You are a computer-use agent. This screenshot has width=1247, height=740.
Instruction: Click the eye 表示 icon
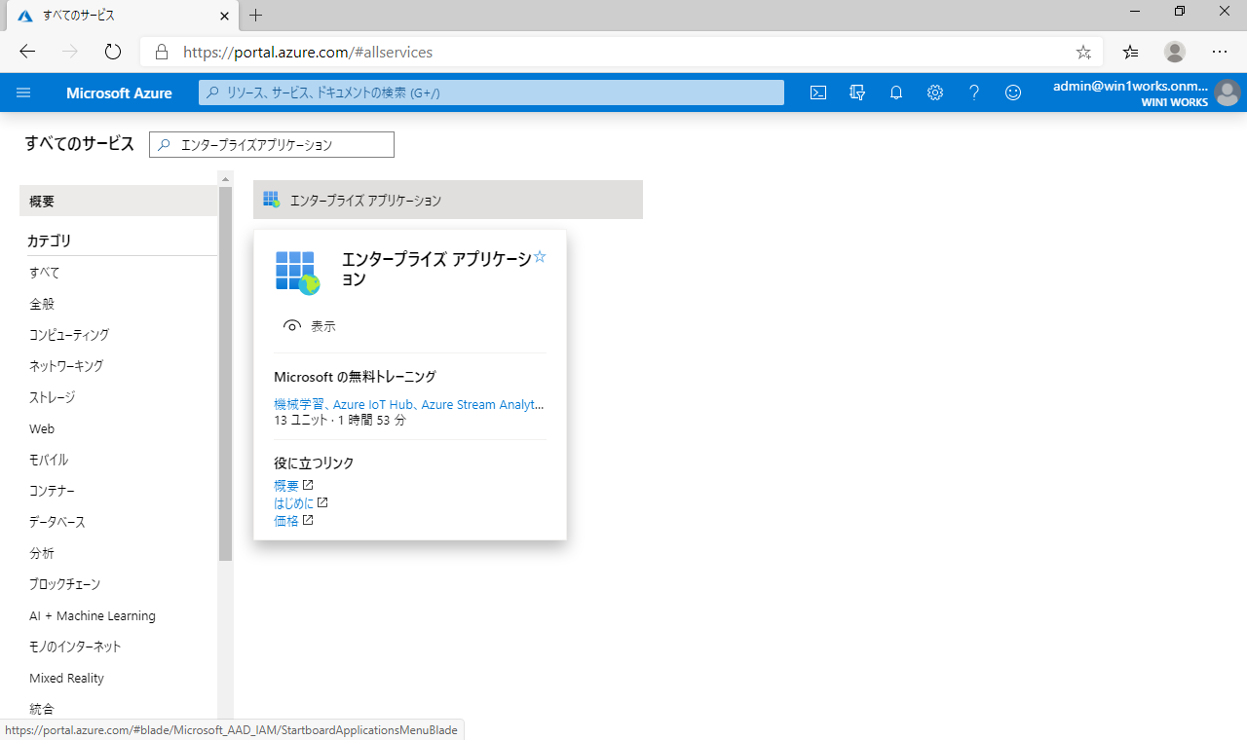click(x=291, y=326)
